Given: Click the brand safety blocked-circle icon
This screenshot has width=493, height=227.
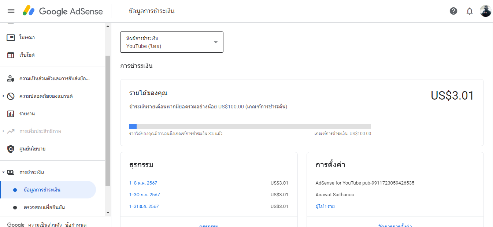Looking at the screenshot, I should point(11,96).
